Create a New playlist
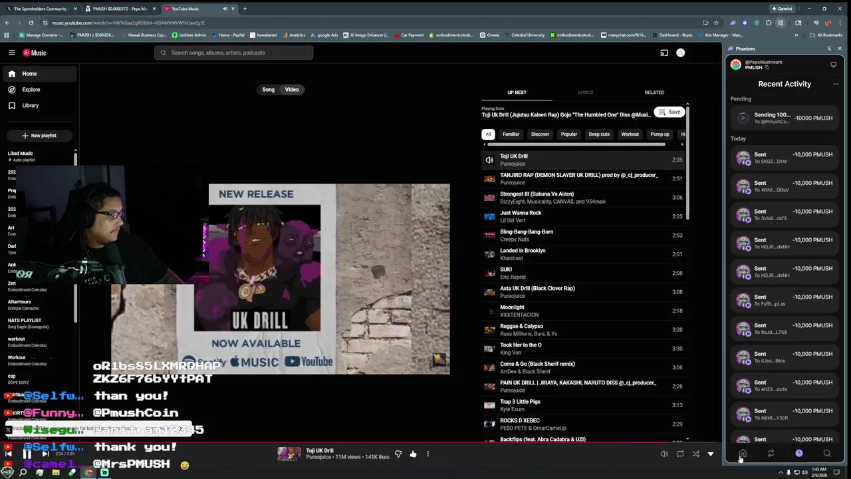The height and width of the screenshot is (479, 851). point(39,135)
